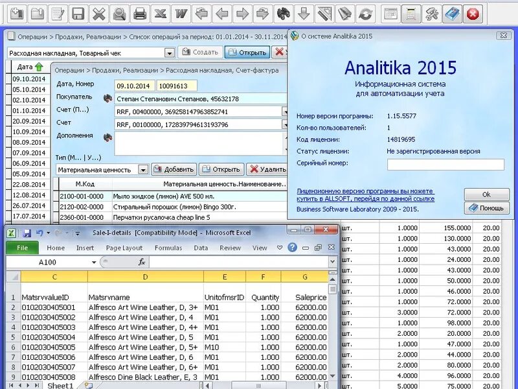Expand the Excel Name Box dropdown
Viewport: 518px width, 389px height.
[94, 263]
